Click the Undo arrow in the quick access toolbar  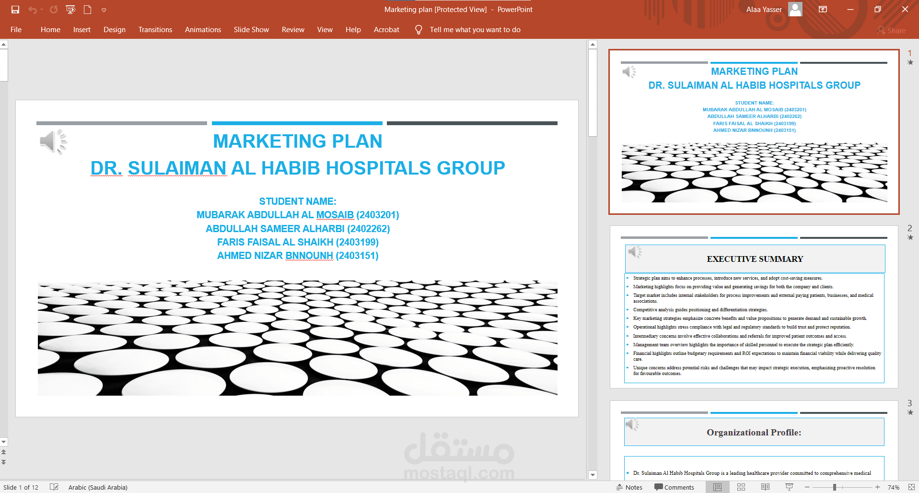tap(32, 10)
